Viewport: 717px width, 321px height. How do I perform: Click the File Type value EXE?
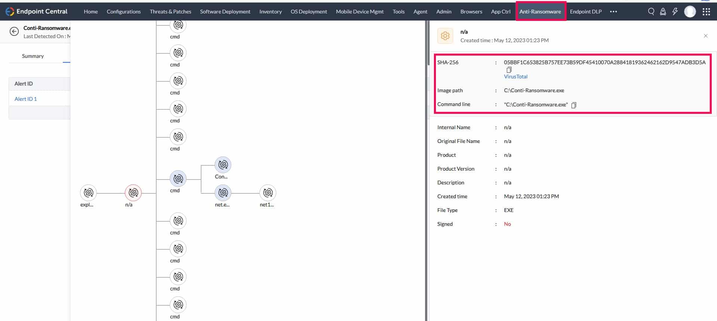509,210
